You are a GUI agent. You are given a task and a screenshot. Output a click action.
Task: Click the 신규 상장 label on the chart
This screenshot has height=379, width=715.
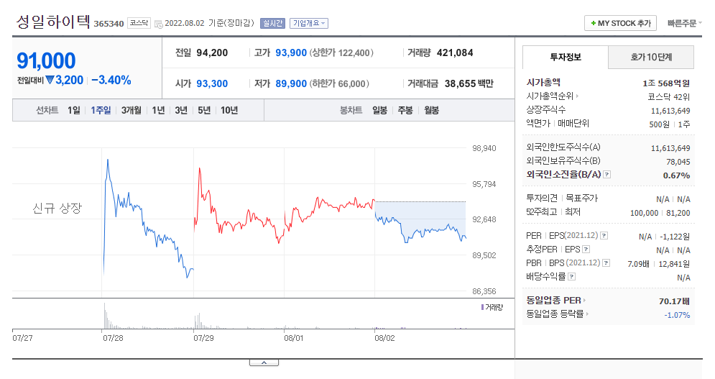[57, 209]
